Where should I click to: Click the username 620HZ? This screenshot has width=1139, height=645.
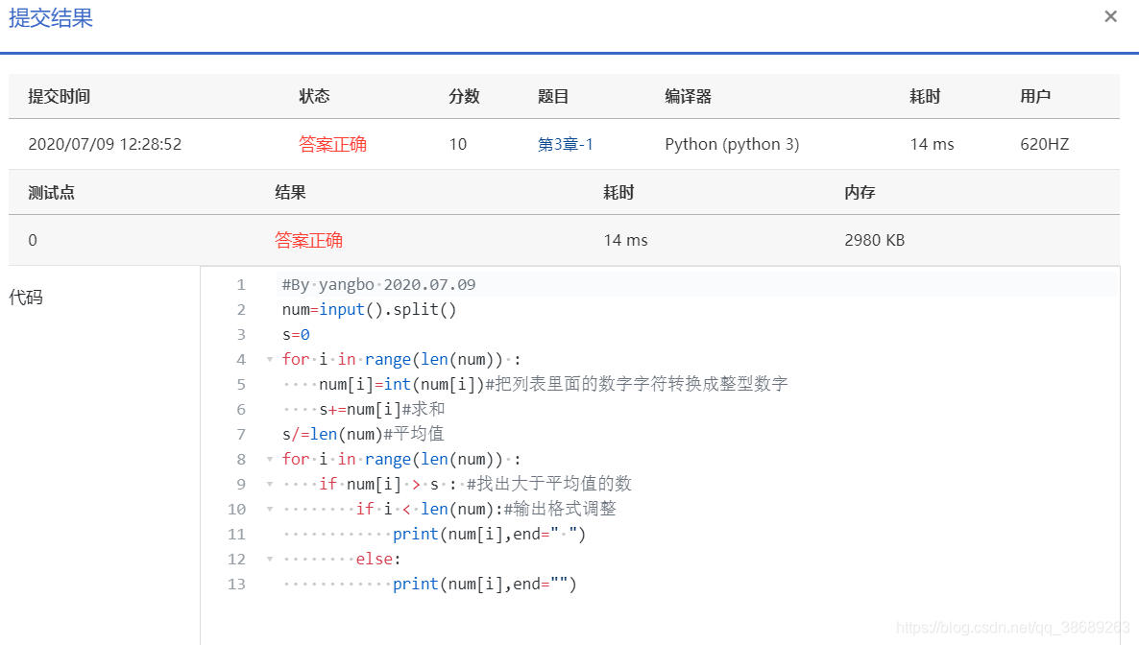point(1045,144)
